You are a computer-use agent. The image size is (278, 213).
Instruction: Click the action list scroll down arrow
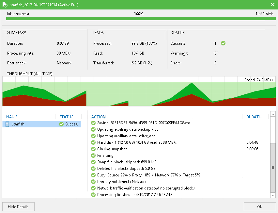(273, 195)
